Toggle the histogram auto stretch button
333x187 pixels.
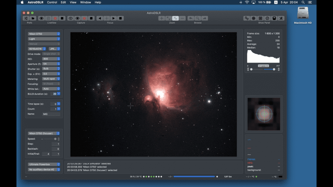(x=263, y=66)
